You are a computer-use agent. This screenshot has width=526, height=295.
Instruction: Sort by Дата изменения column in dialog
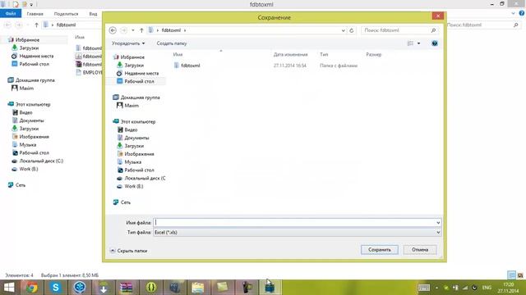(290, 55)
